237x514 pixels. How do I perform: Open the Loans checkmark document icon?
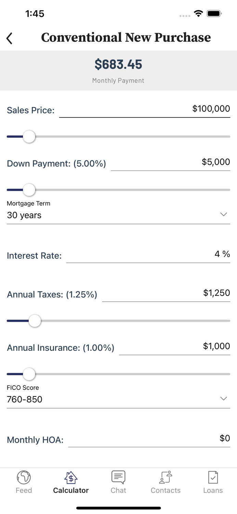(213, 476)
